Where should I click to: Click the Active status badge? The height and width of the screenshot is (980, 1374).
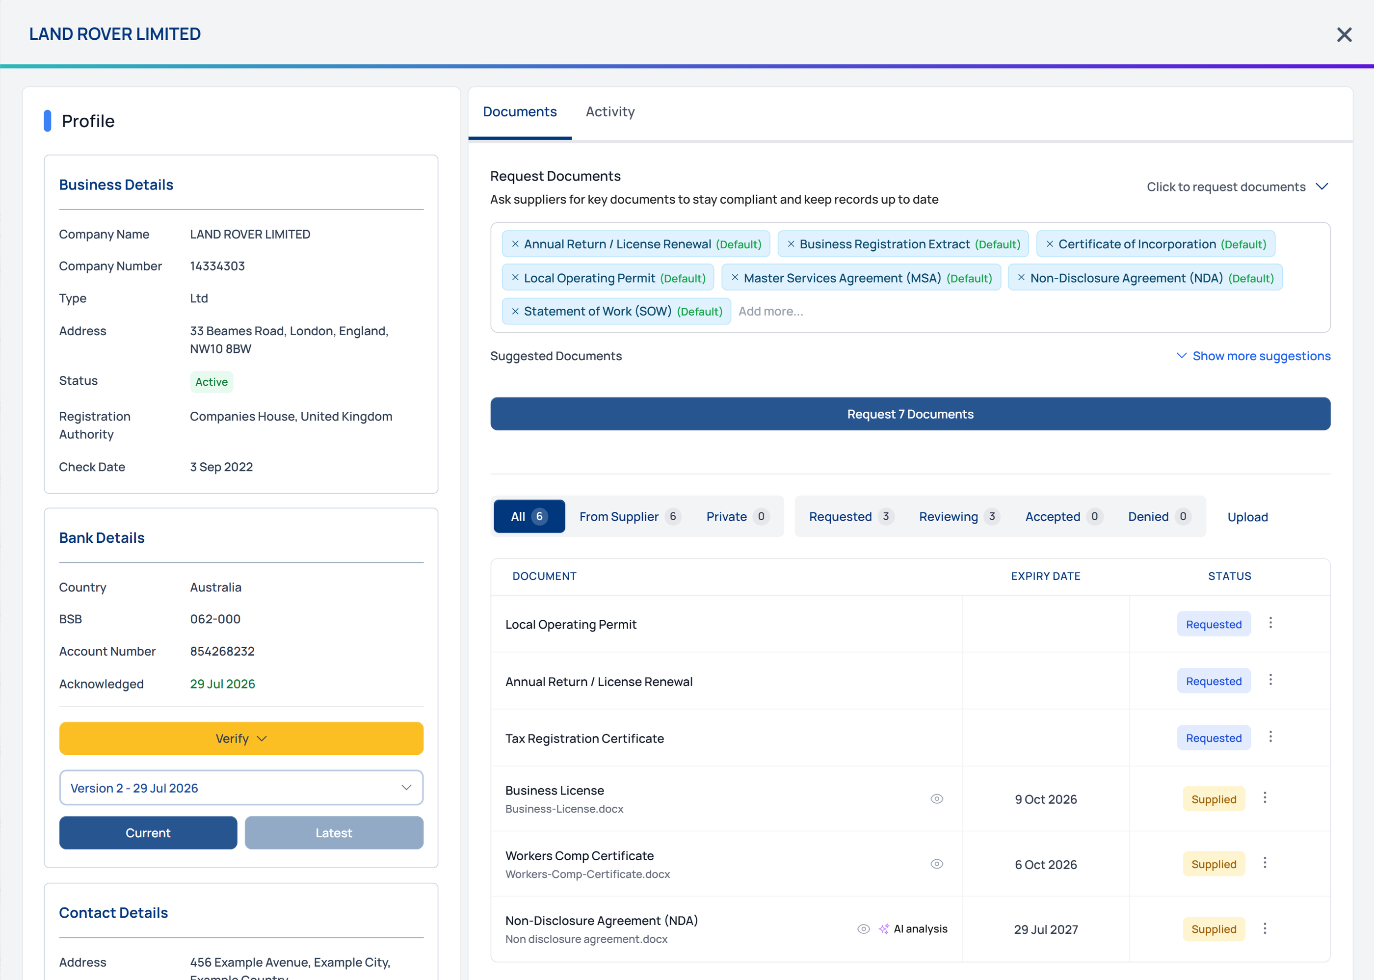(211, 382)
